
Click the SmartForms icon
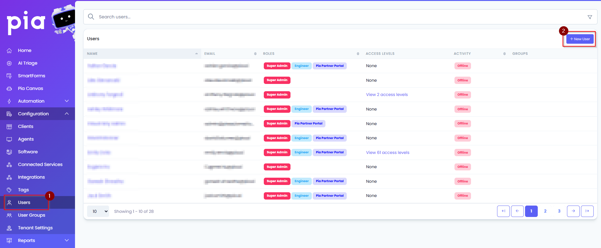[x=9, y=76]
